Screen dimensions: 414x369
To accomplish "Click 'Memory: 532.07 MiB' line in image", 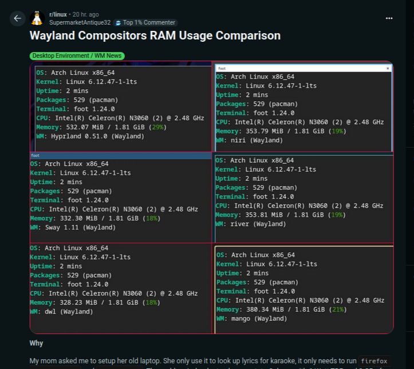I will pyautogui.click(x=101, y=127).
